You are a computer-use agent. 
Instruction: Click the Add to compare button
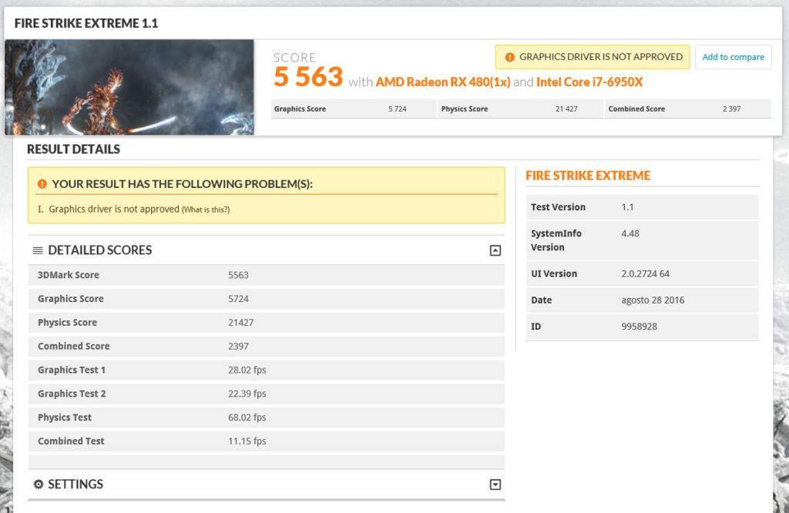734,57
